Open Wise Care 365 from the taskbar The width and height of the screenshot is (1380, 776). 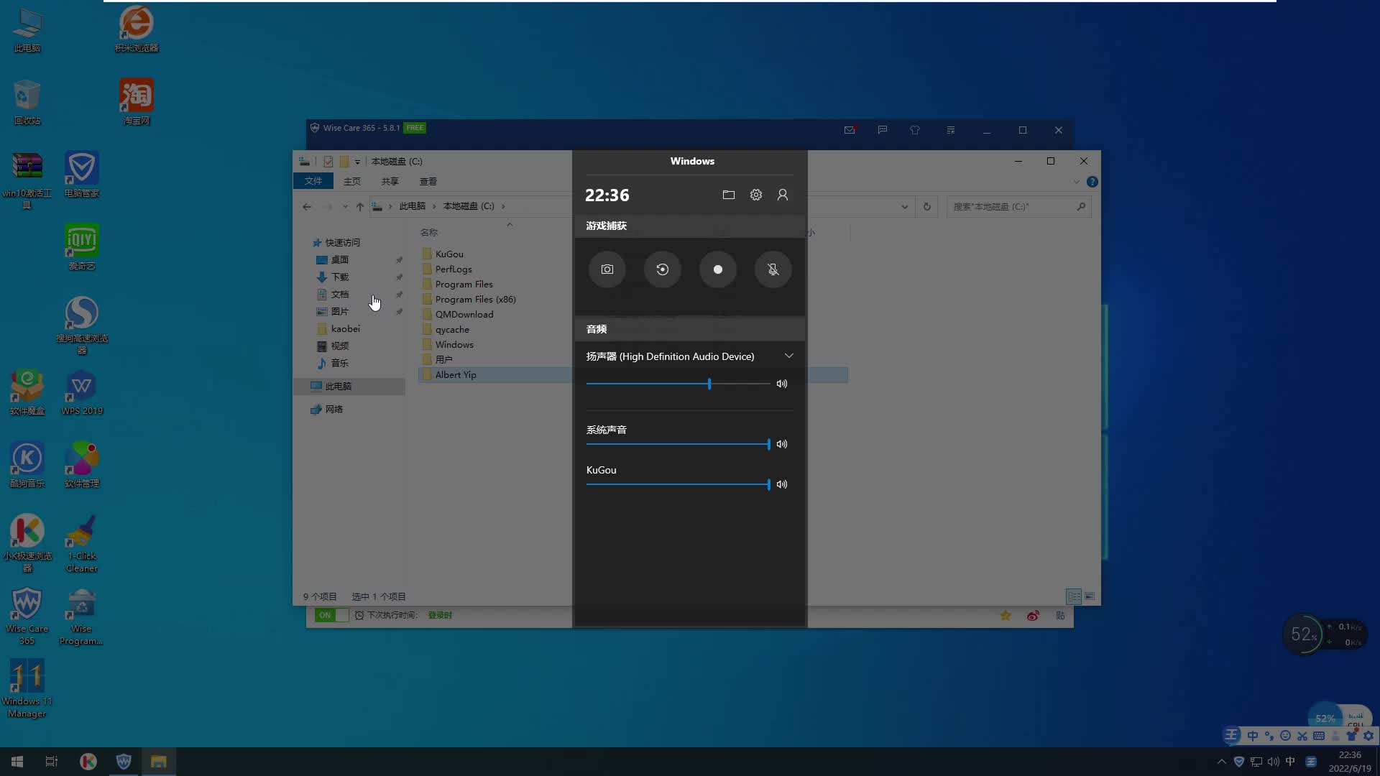124,762
